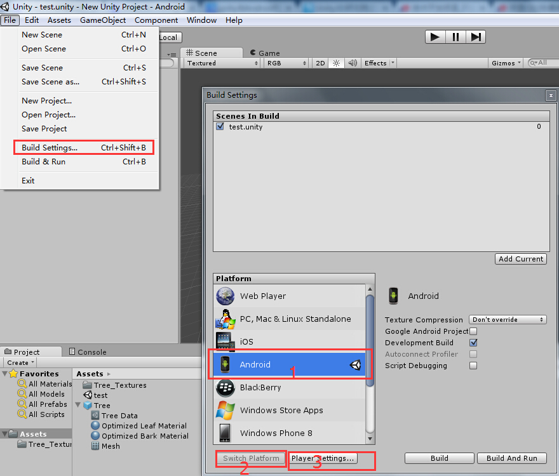
Task: Enable Script Debugging checkbox
Action: (473, 366)
